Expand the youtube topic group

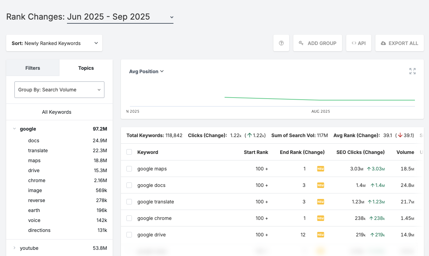(14, 248)
